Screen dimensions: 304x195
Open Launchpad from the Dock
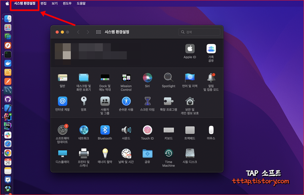click(x=8, y=28)
